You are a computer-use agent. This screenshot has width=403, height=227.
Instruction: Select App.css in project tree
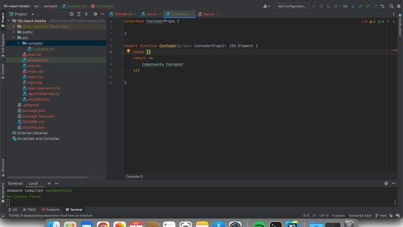[x=34, y=55]
